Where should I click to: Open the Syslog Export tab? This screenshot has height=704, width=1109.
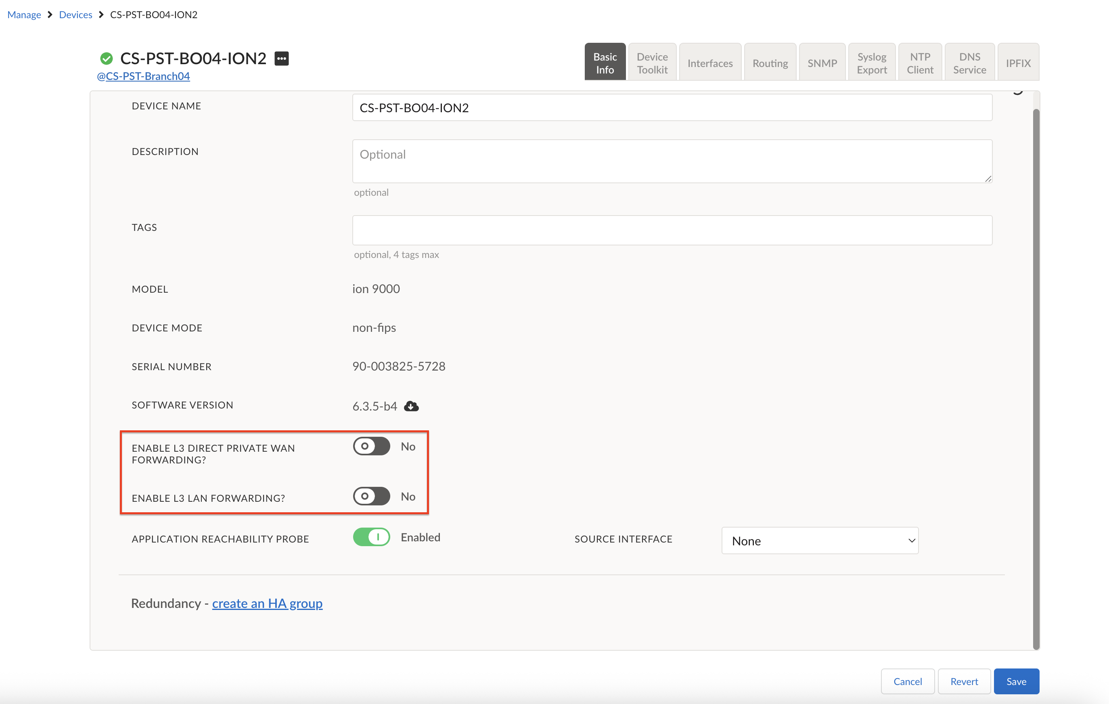click(871, 62)
